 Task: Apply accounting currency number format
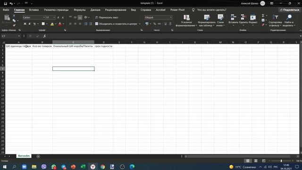(x=147, y=24)
